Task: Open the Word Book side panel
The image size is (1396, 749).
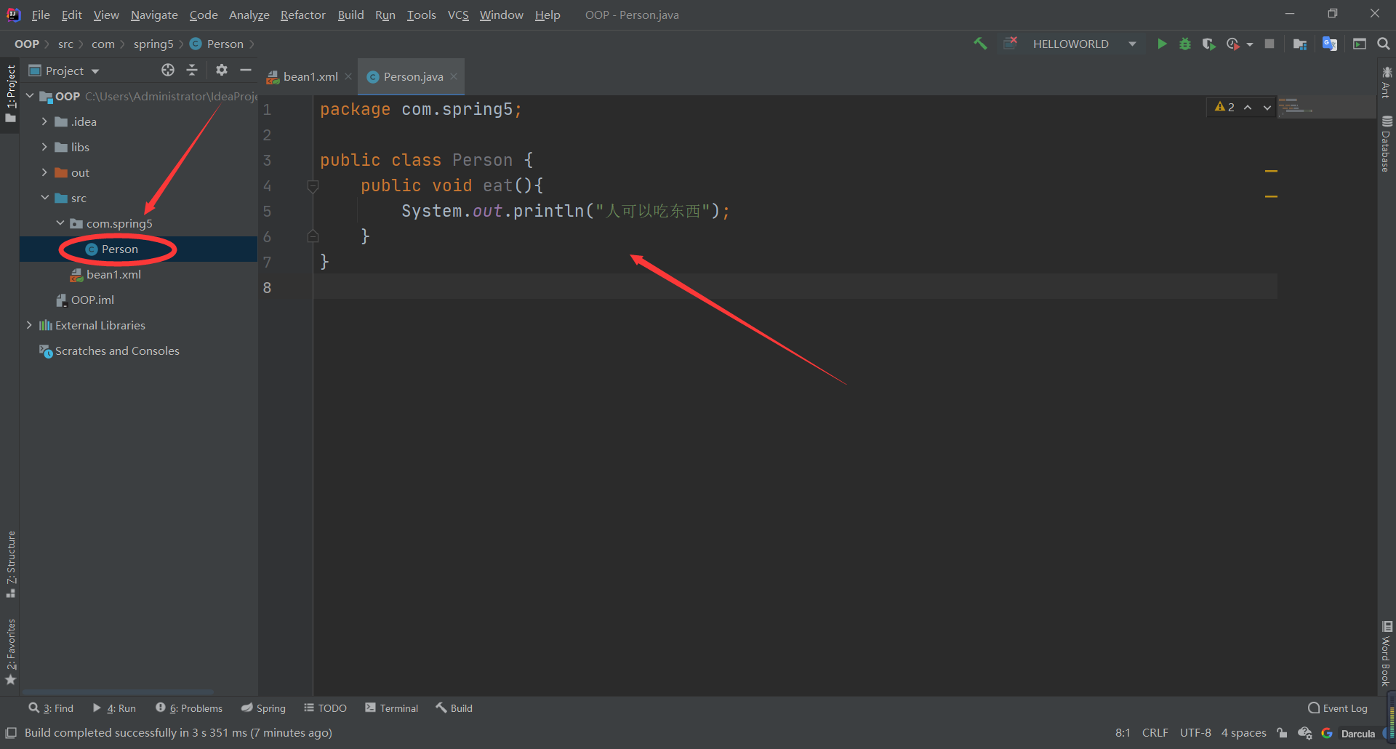Action: pos(1387,654)
